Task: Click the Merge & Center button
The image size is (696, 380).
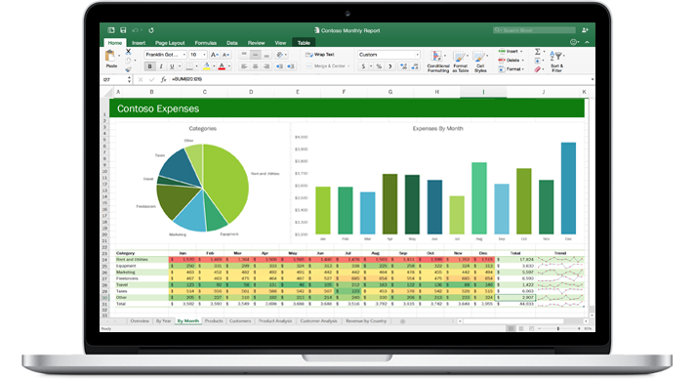Action: click(x=328, y=65)
